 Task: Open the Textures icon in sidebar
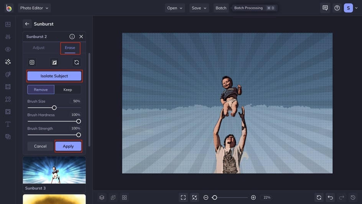pos(8,137)
